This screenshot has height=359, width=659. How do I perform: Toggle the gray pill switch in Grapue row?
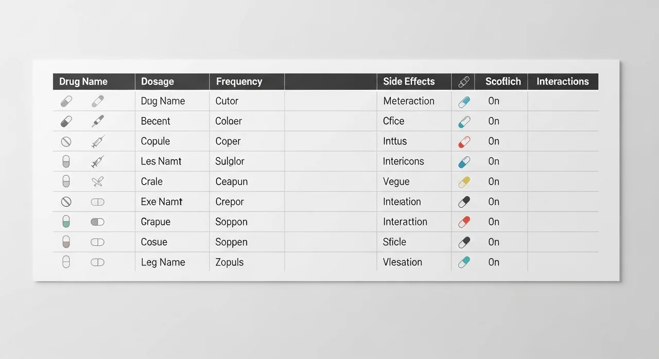coord(97,222)
